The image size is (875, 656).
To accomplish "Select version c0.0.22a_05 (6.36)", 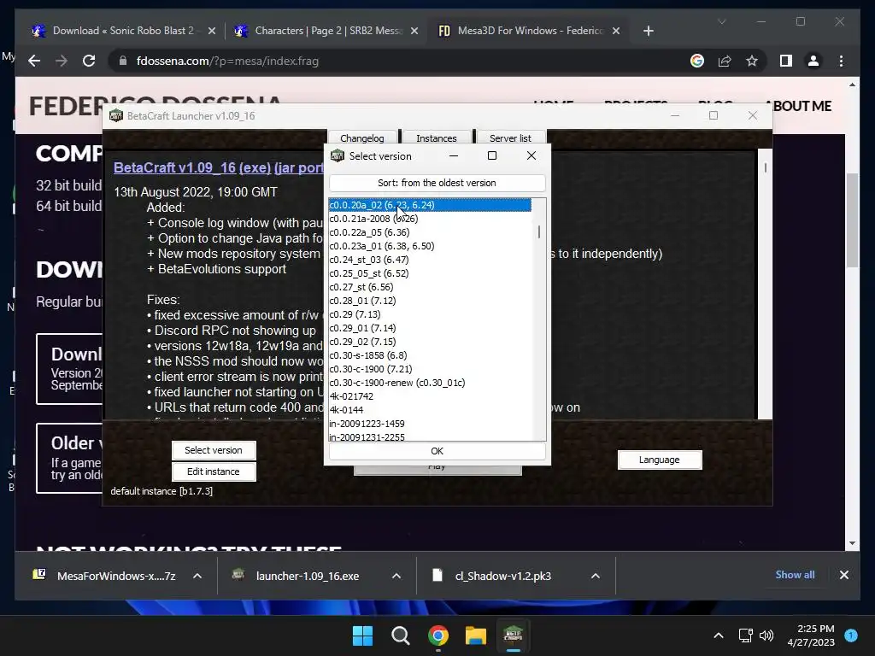I will pos(430,232).
